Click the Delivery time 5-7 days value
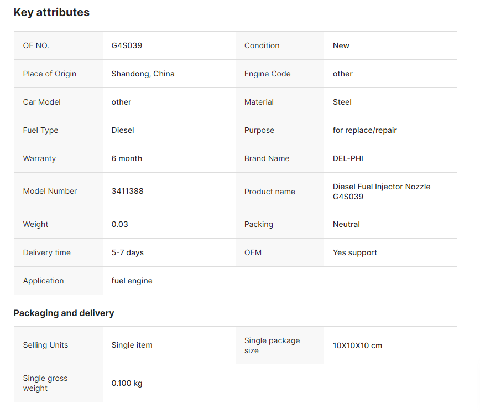Screen dimensions: 480x413 [127, 252]
